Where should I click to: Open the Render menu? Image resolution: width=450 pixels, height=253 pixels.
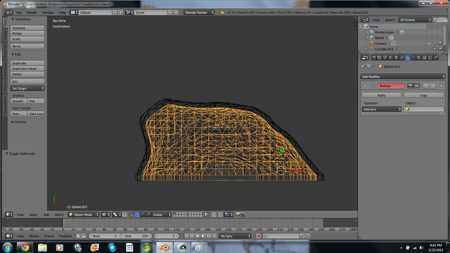tap(32, 13)
